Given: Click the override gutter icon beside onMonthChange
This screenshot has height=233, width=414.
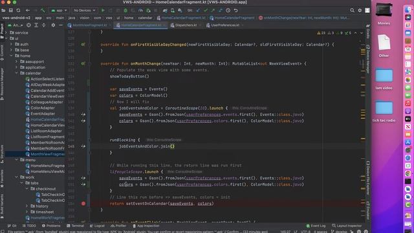Looking at the screenshot, I should [83, 63].
